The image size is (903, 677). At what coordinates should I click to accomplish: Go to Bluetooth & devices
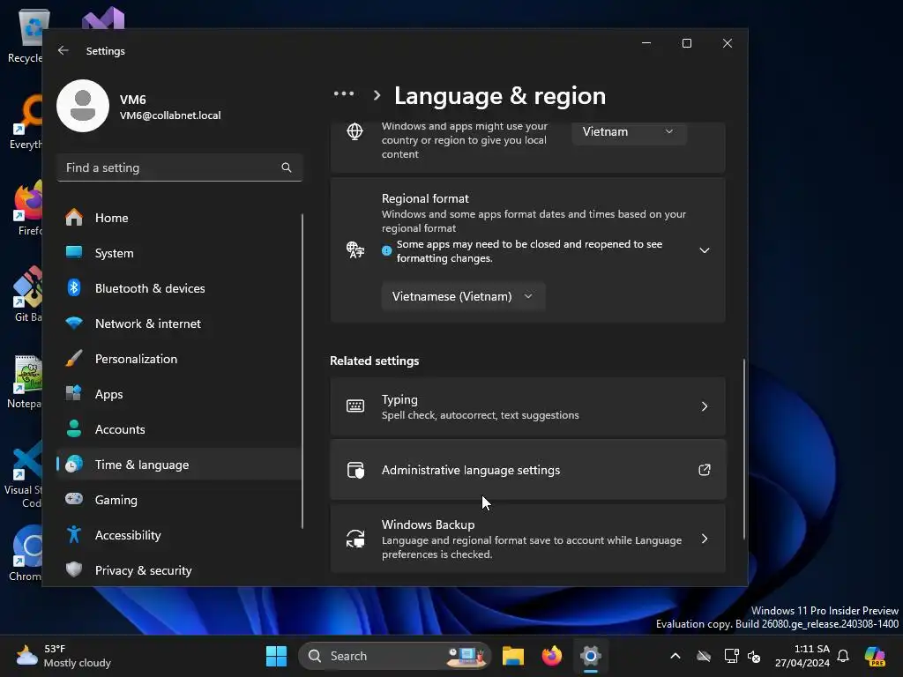pos(179,288)
